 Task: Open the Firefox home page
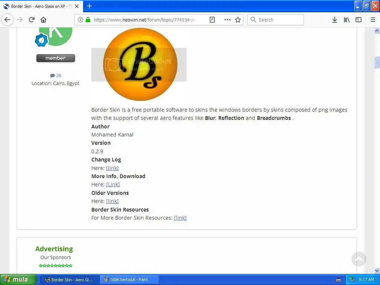click(x=43, y=20)
